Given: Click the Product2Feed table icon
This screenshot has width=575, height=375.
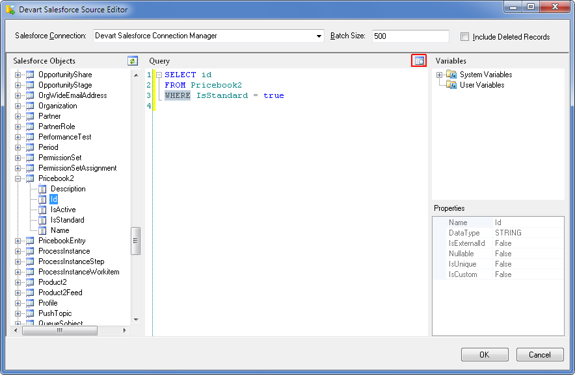Looking at the screenshot, I should click(30, 293).
